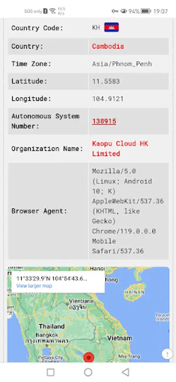Select longitude value 104.9121
The height and width of the screenshot is (382, 176).
point(108,99)
